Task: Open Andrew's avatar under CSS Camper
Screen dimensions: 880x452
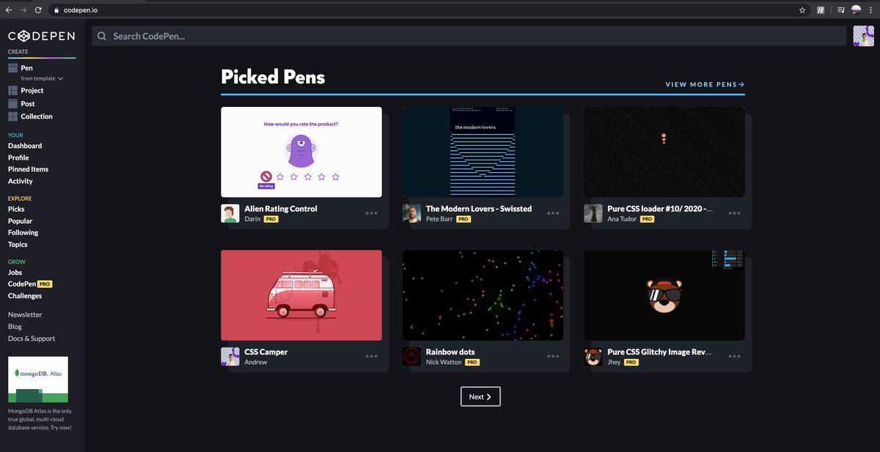Action: (x=230, y=357)
